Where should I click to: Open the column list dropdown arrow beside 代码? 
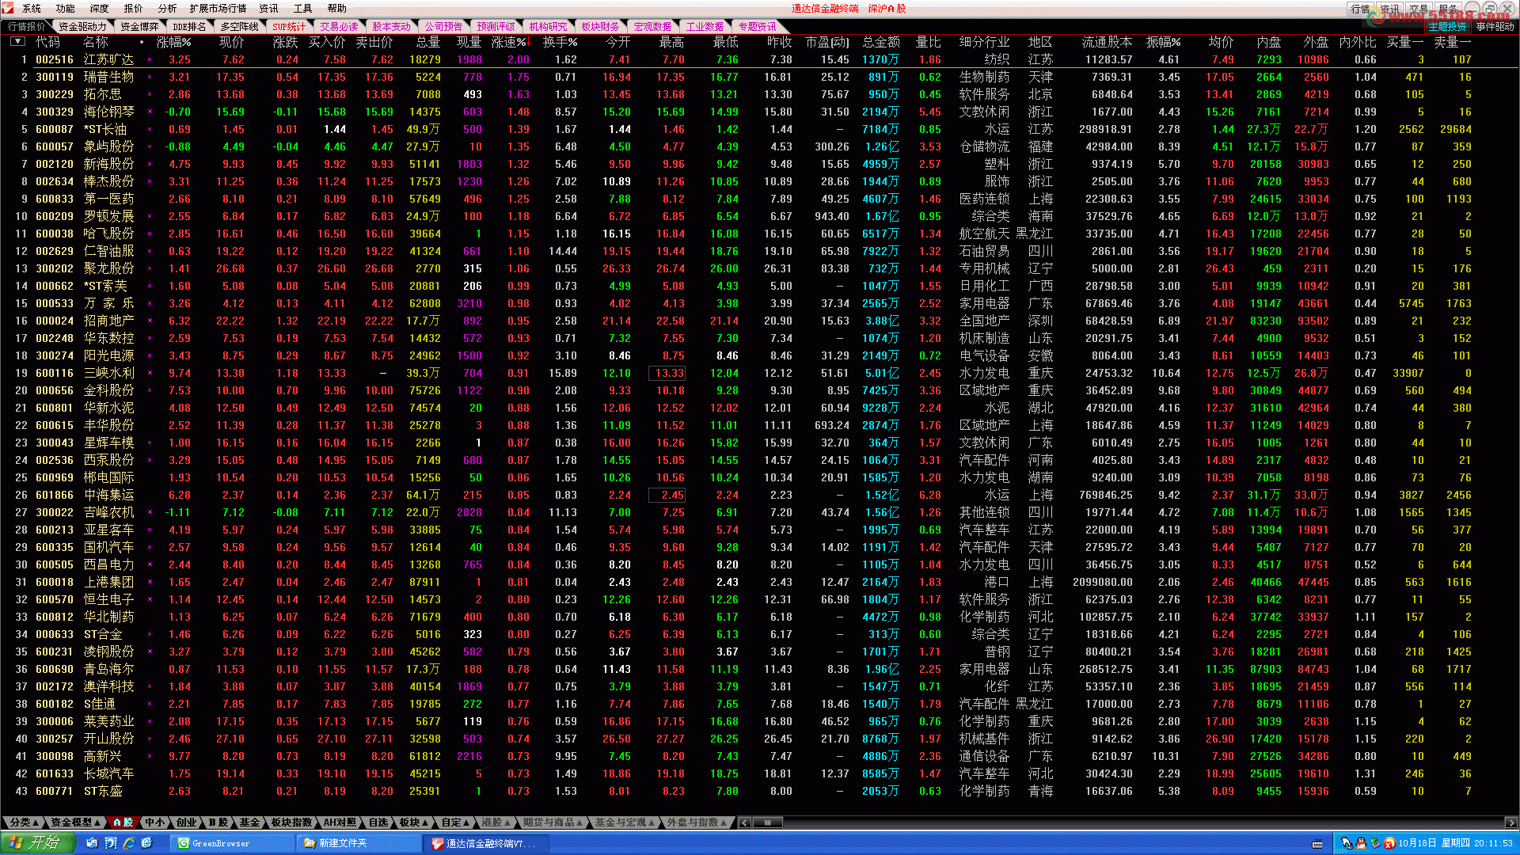tap(17, 41)
